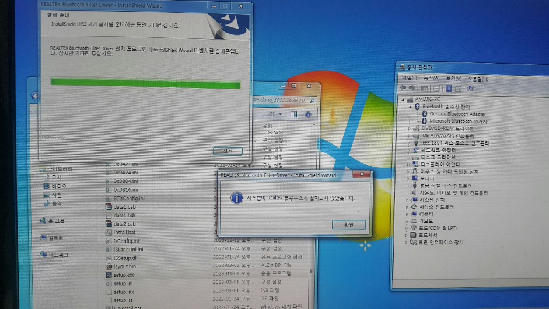Select the setup.exe file

(x=120, y=275)
